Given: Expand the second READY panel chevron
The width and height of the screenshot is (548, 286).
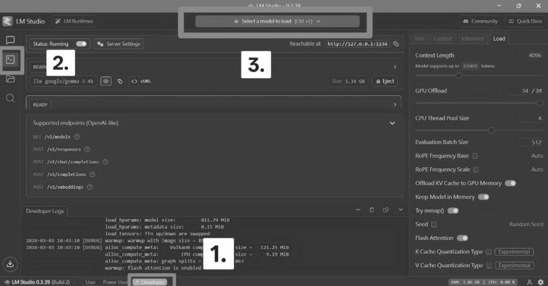Looking at the screenshot, I should [395, 104].
